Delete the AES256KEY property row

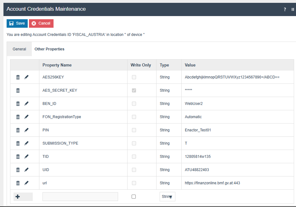click(x=18, y=77)
